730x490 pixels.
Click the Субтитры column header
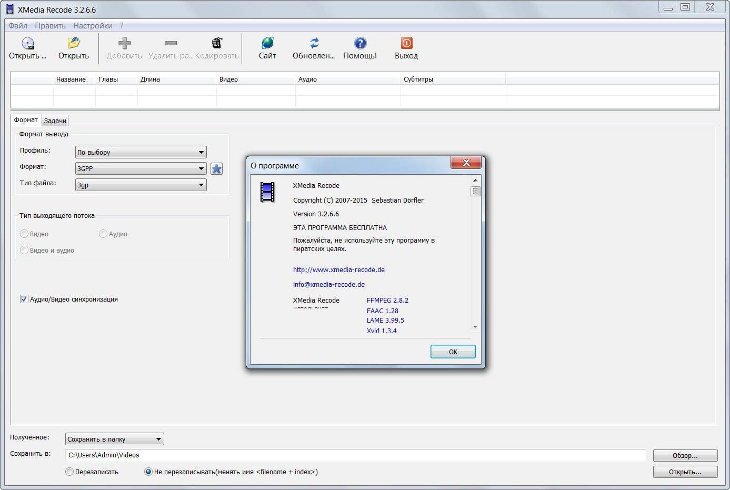pyautogui.click(x=453, y=79)
